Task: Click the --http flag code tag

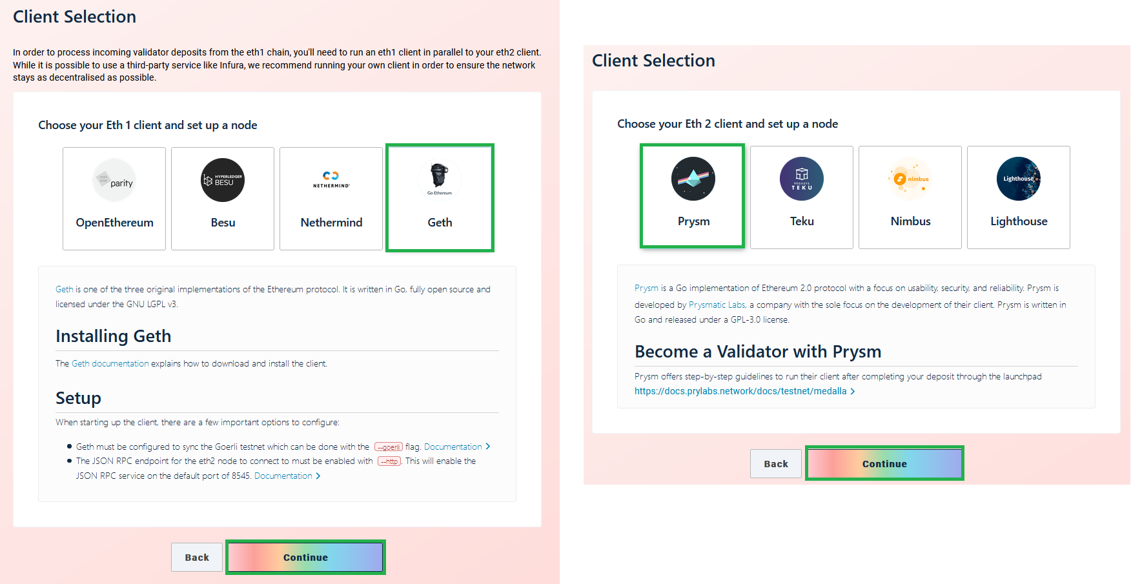Action: pyautogui.click(x=389, y=461)
